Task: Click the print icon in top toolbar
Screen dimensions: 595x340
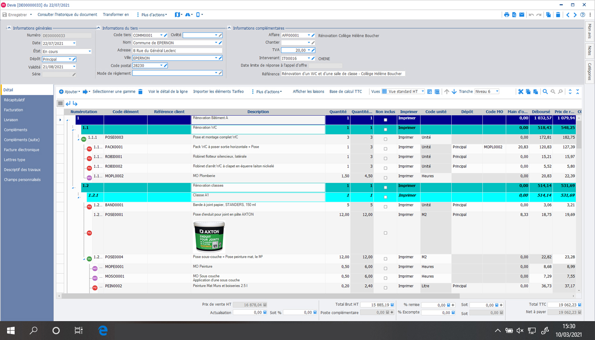Action: [506, 15]
